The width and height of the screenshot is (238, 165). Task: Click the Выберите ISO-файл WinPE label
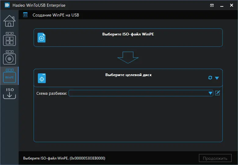[x=128, y=34]
